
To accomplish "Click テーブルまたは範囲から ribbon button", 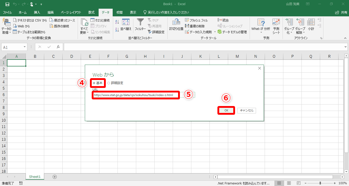I will [29, 32].
